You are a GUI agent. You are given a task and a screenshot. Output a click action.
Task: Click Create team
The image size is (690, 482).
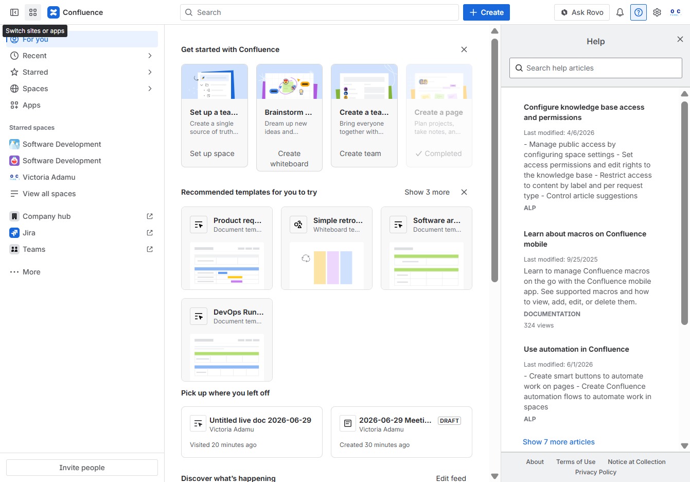coord(360,153)
